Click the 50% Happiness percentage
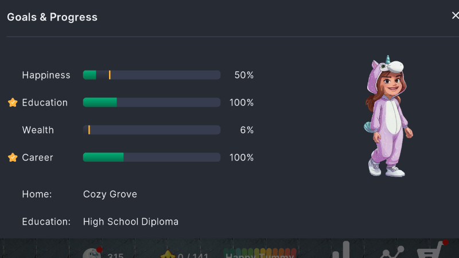459x258 pixels. 244,75
